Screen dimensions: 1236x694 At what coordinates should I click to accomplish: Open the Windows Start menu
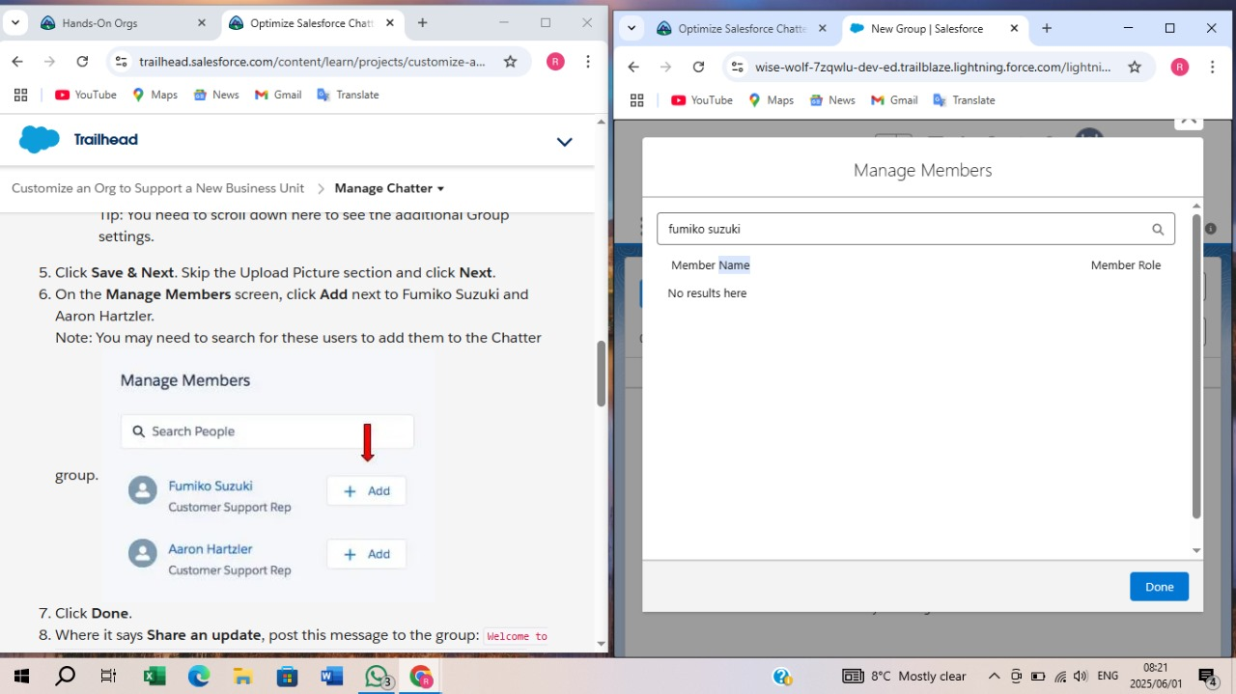[21, 676]
